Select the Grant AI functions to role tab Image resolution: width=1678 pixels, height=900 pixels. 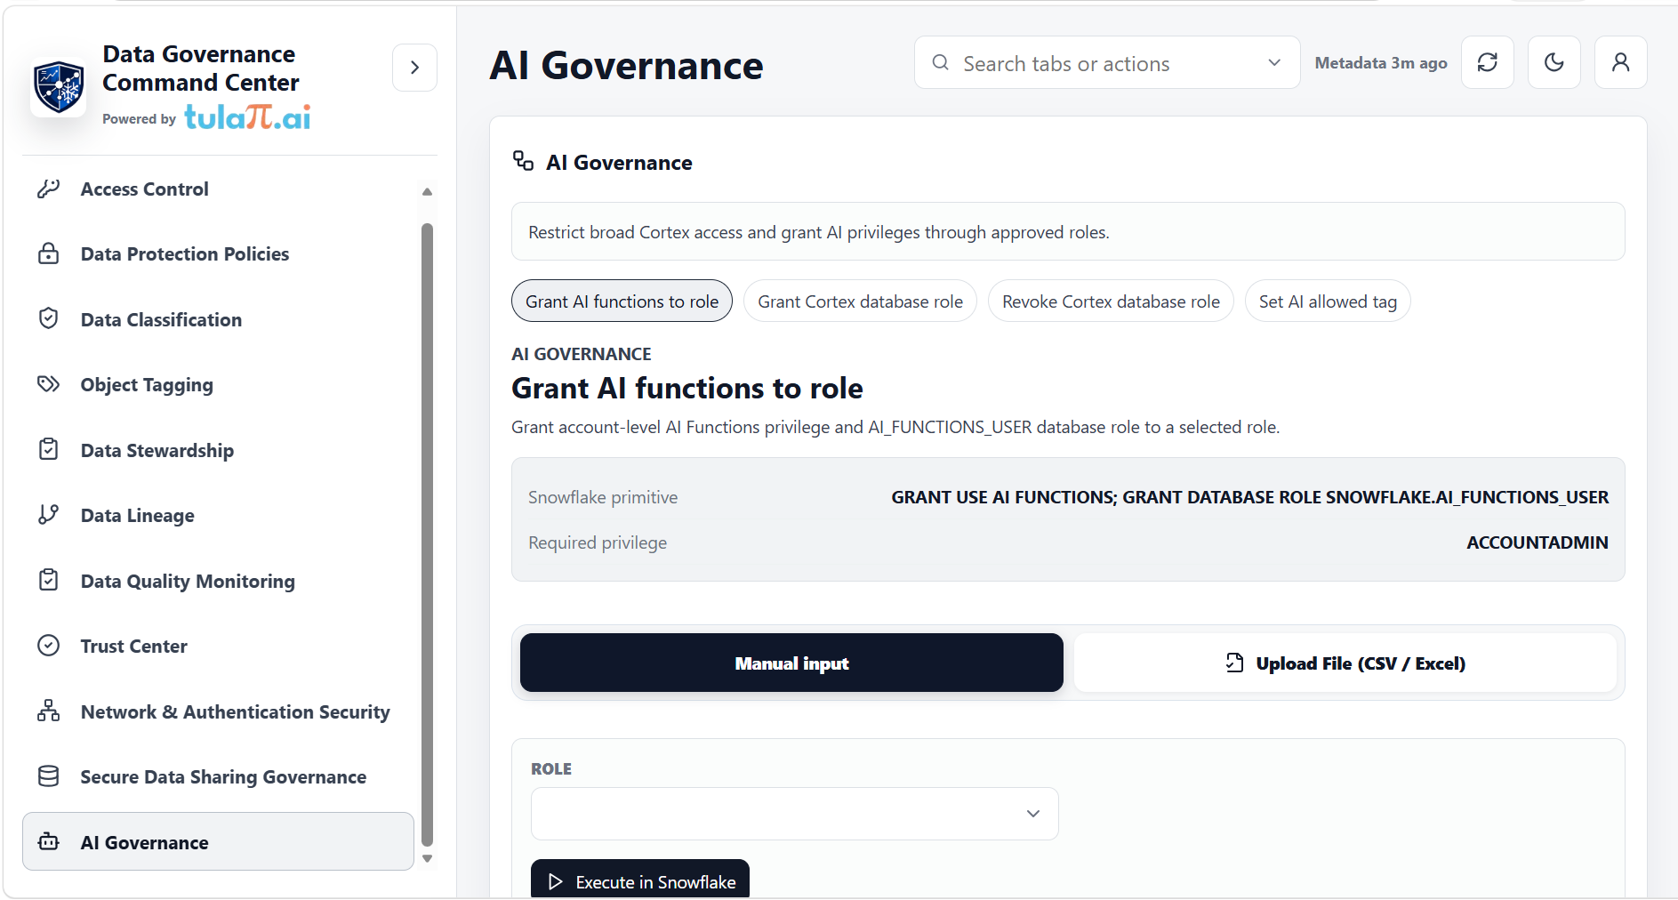pyautogui.click(x=622, y=301)
